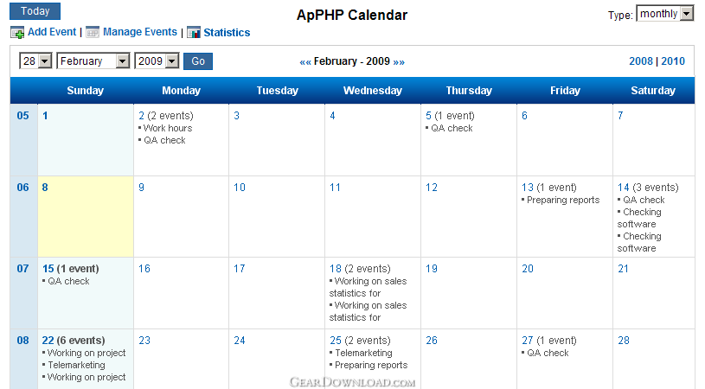The width and height of the screenshot is (705, 389).
Task: Click the Go button
Action: (198, 61)
